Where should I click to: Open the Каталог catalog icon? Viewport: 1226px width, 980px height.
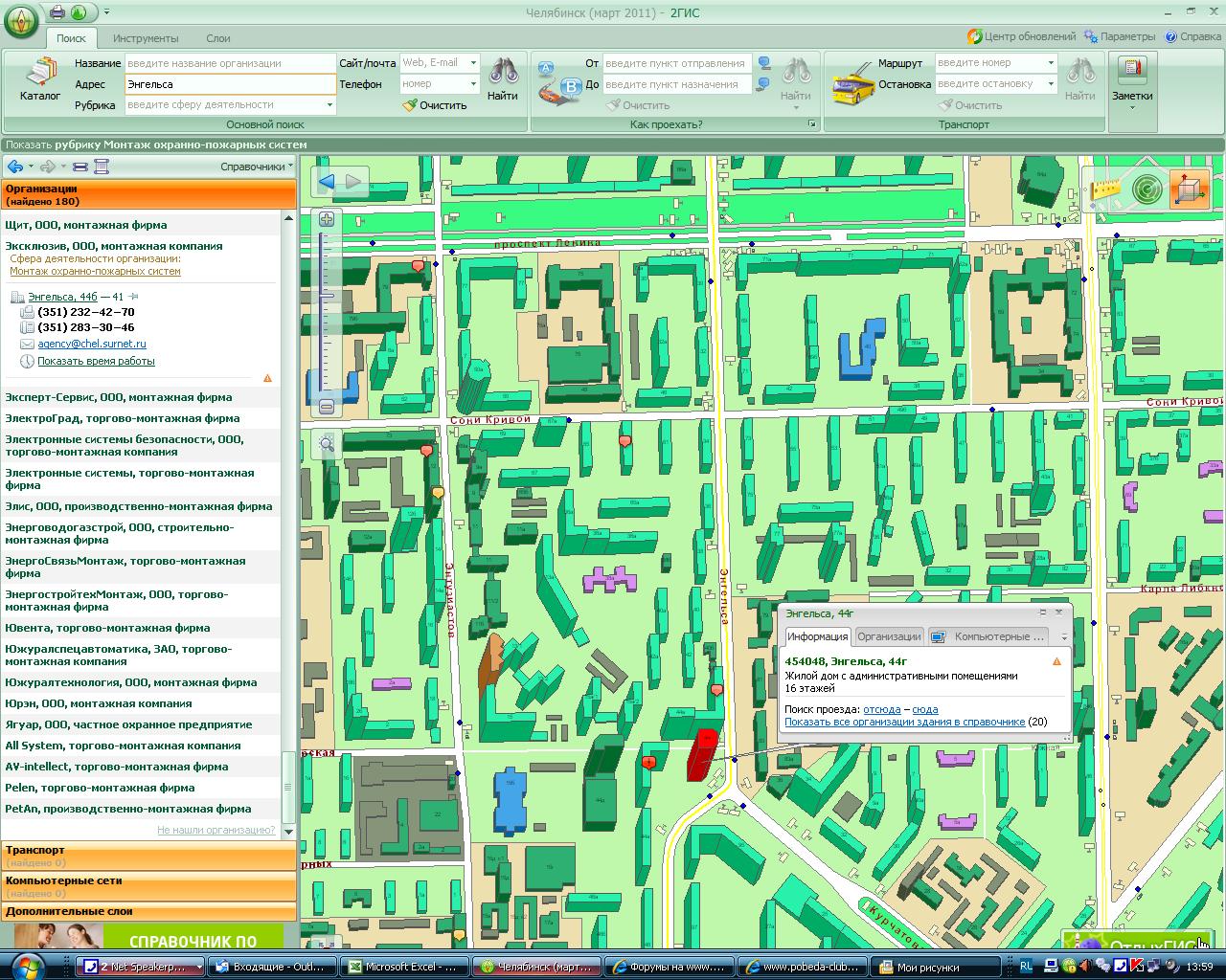coord(40,79)
